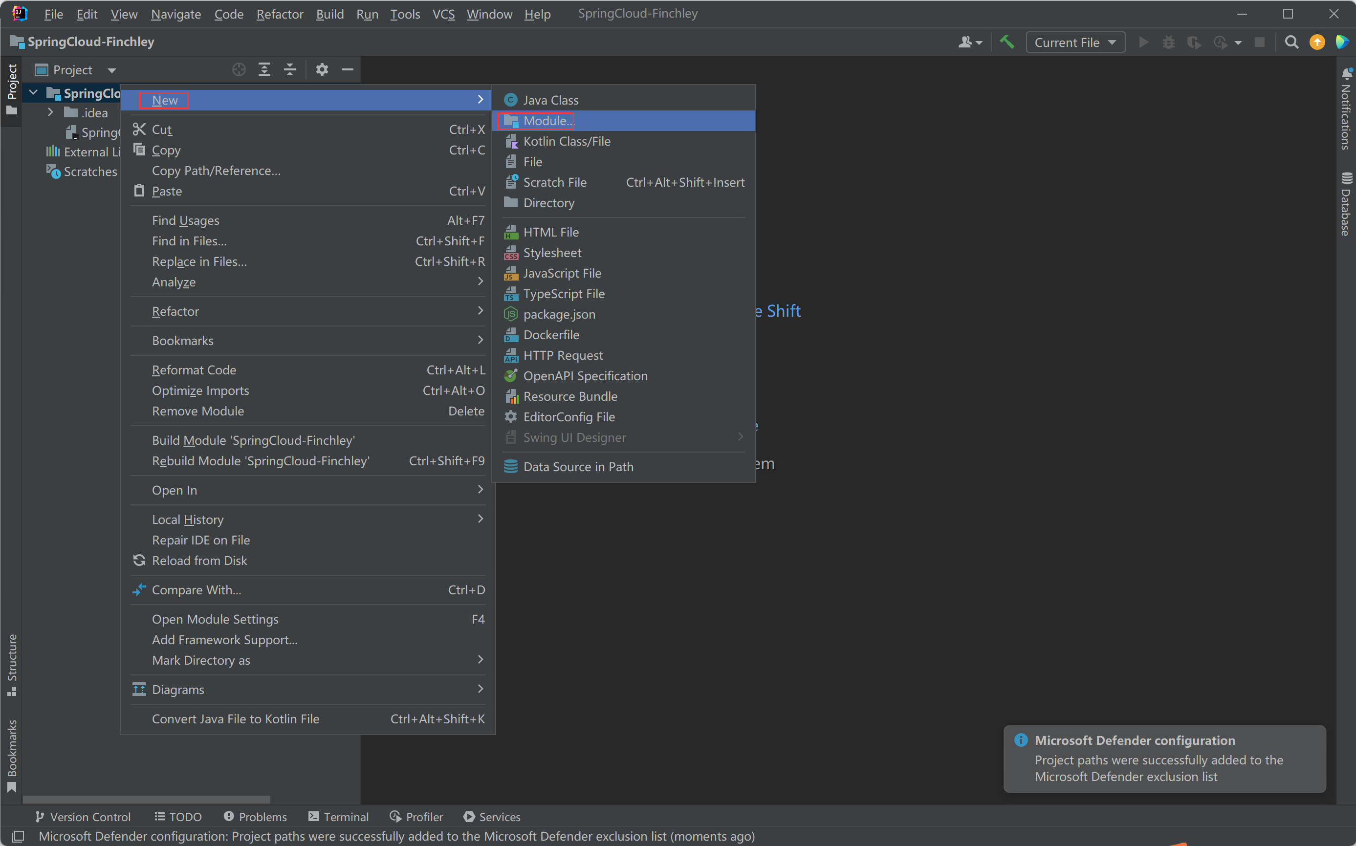1356x846 pixels.
Task: Expand the Analyze submenu
Action: click(x=308, y=282)
